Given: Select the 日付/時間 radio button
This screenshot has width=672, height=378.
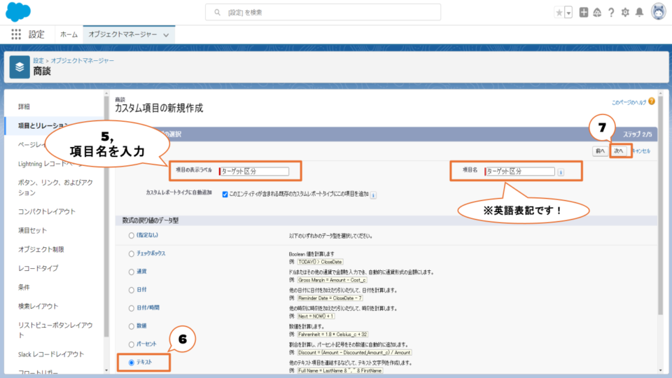Looking at the screenshot, I should pyautogui.click(x=132, y=308).
